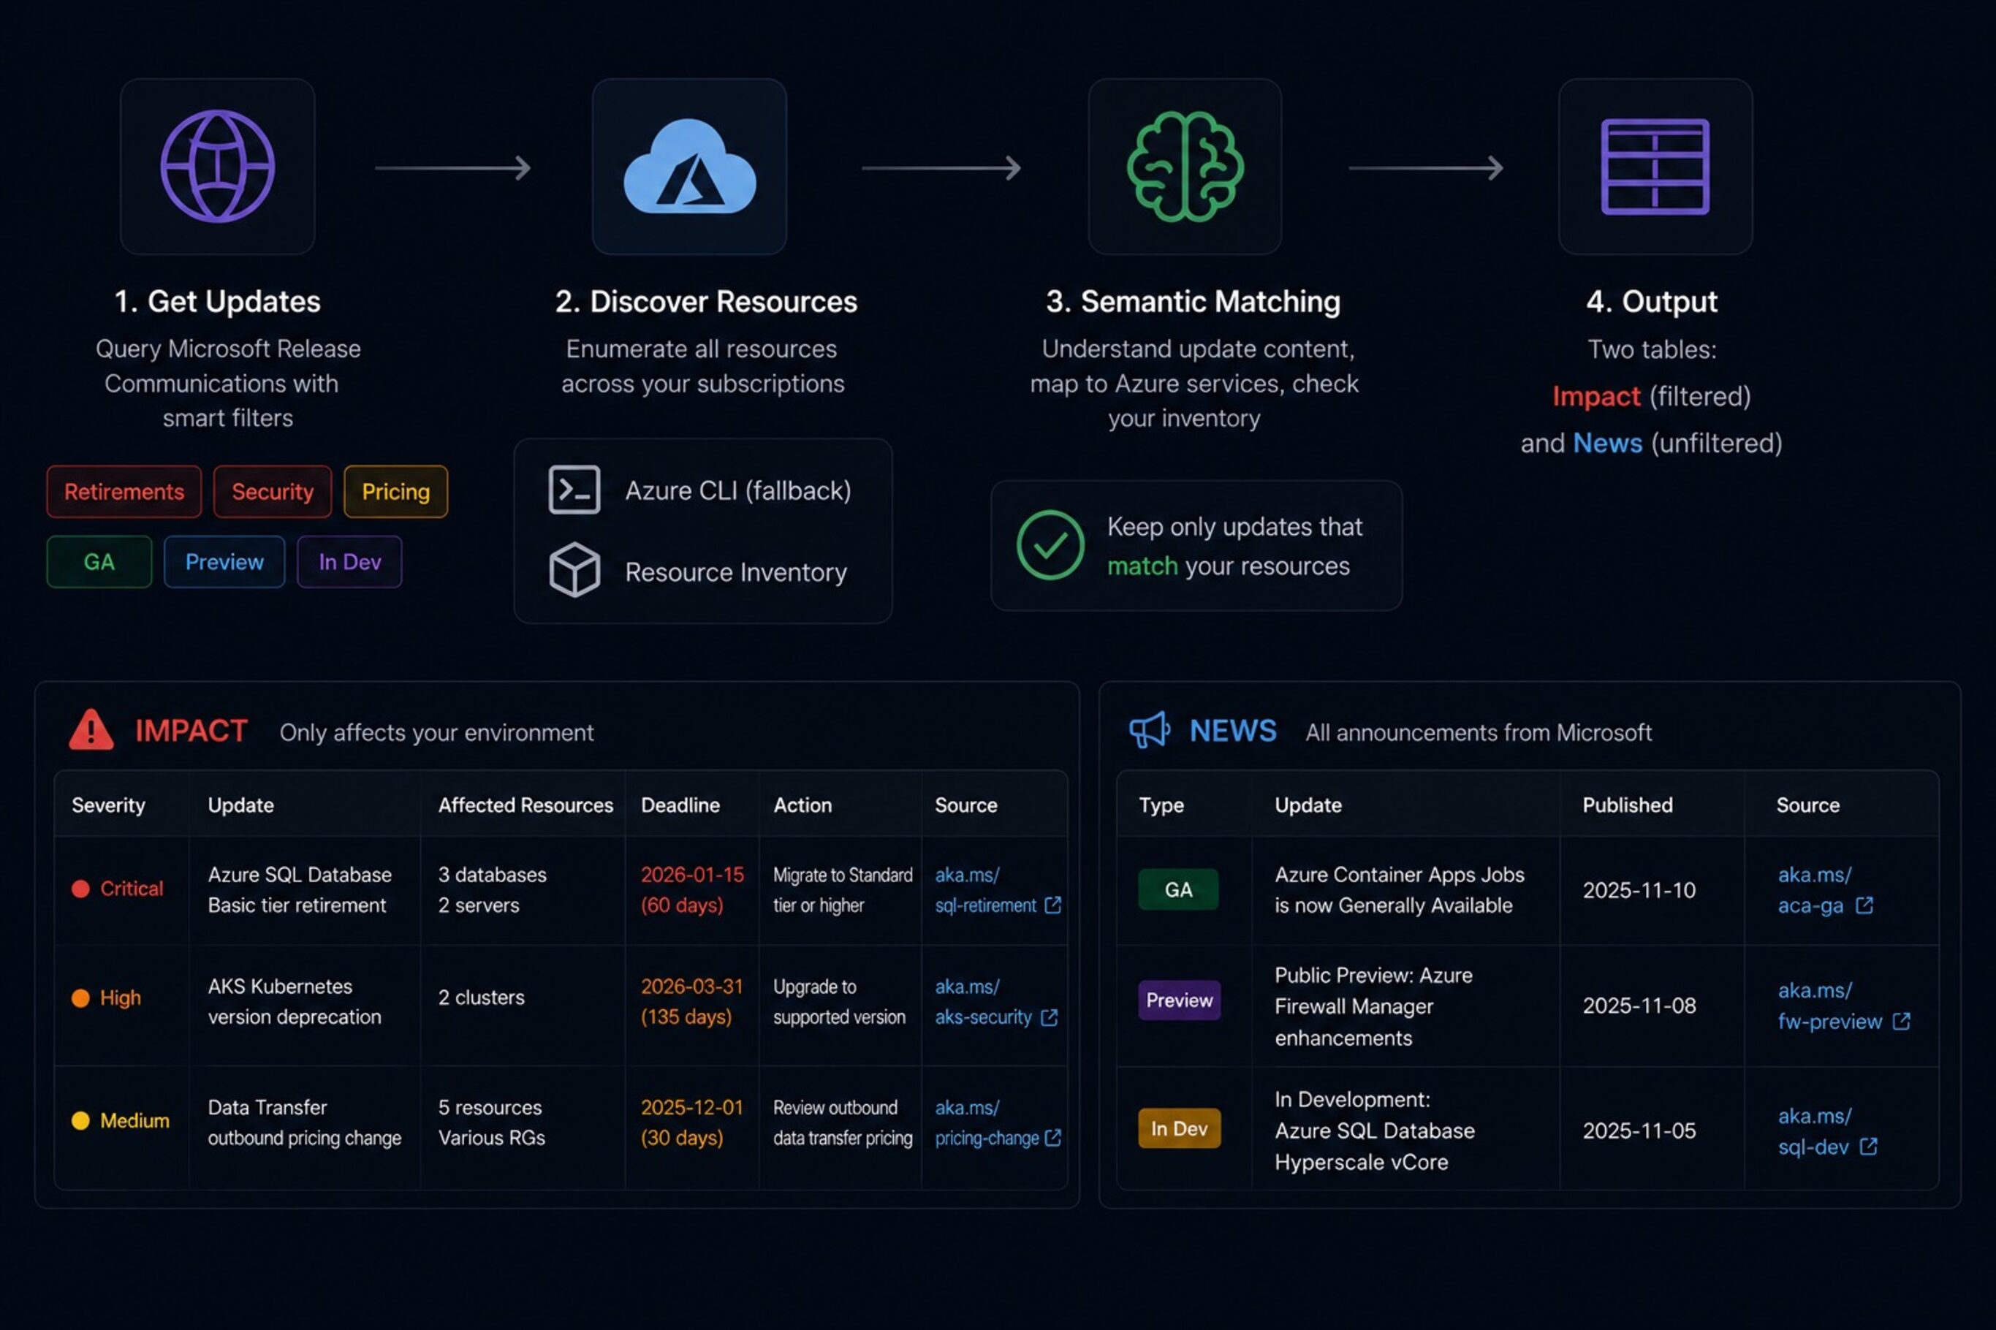Click the Type column header in News
This screenshot has height=1330, width=1996.
(x=1161, y=805)
